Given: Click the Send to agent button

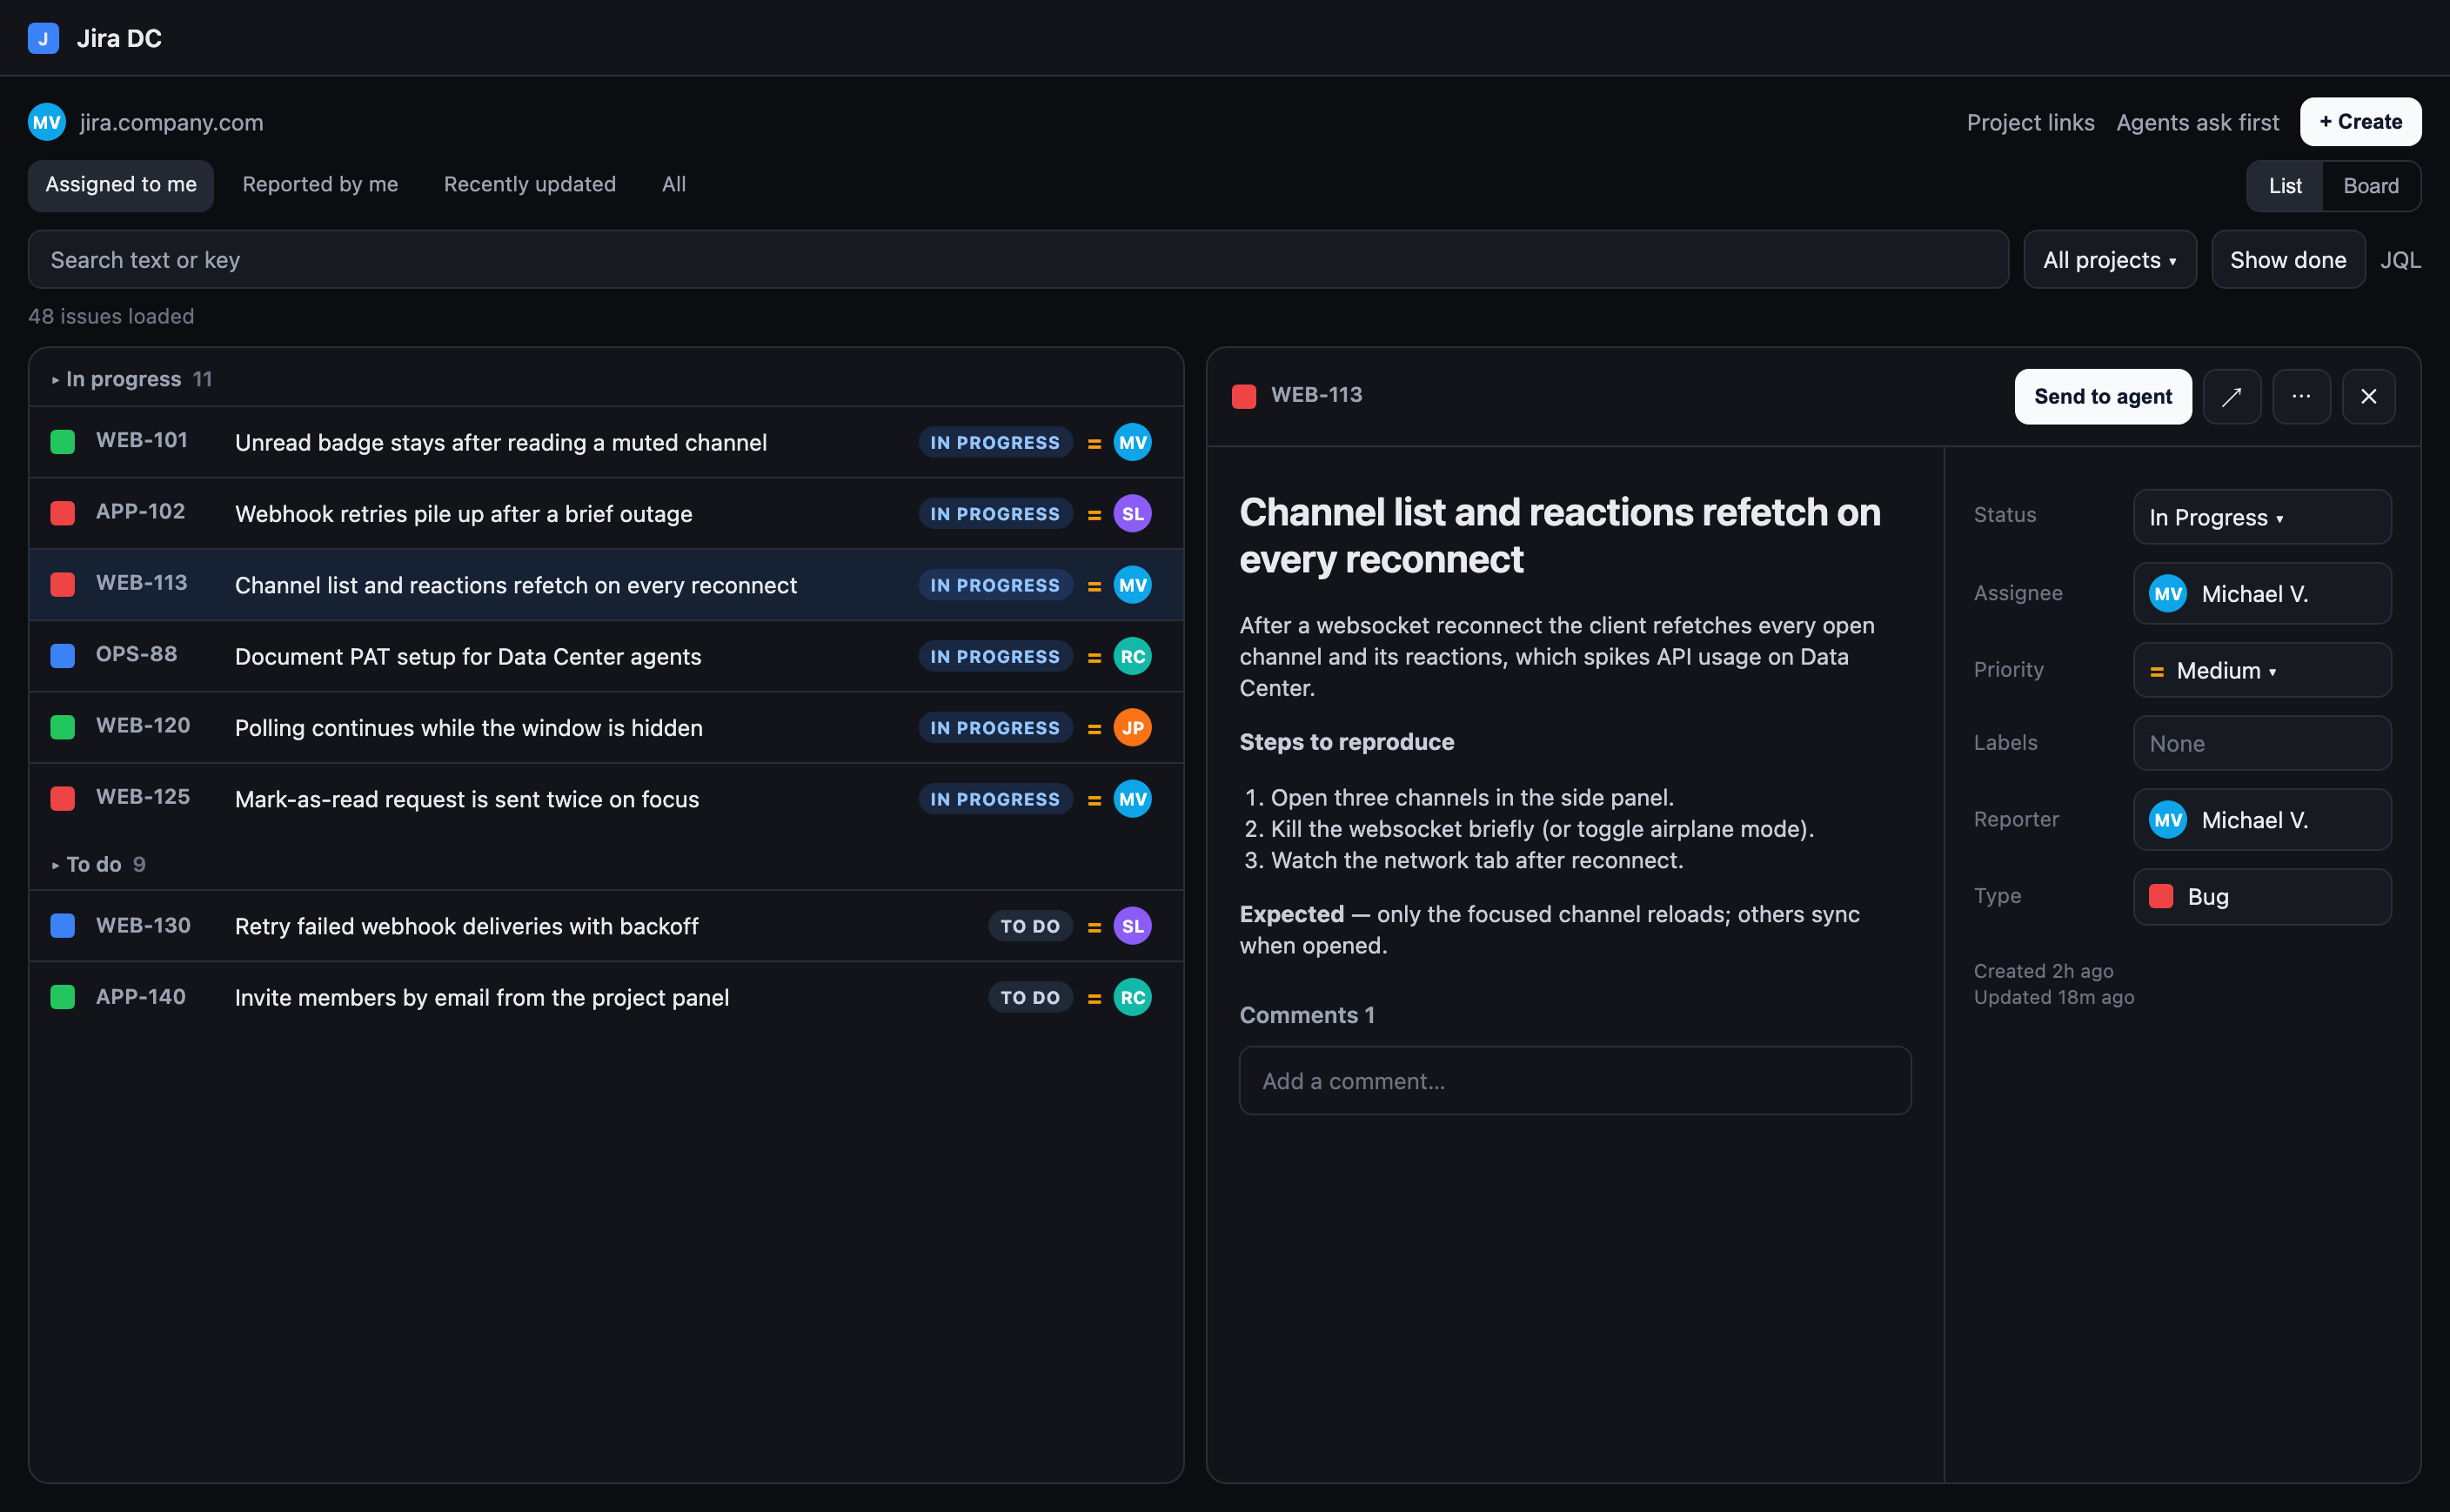Looking at the screenshot, I should [x=2102, y=397].
